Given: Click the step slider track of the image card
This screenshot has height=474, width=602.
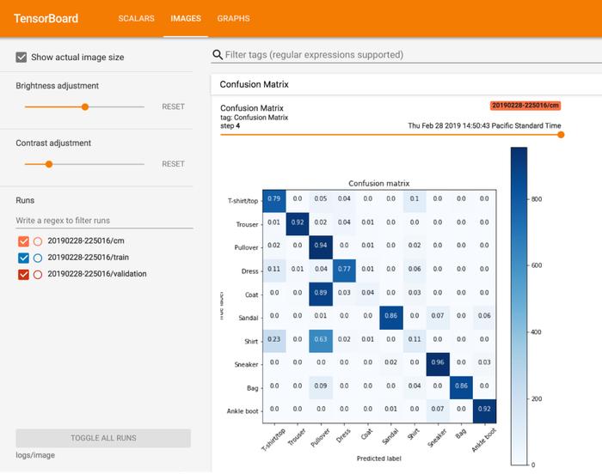Looking at the screenshot, I should click(x=389, y=135).
